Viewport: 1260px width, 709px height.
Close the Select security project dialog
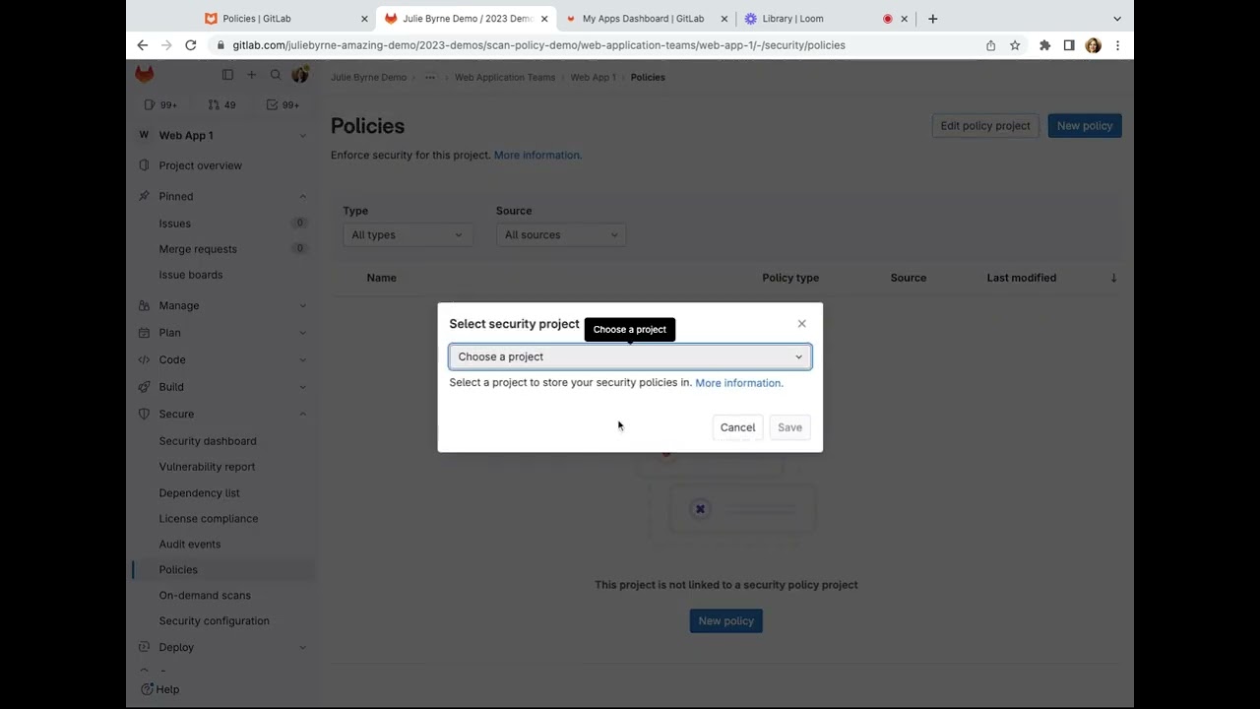[801, 324]
